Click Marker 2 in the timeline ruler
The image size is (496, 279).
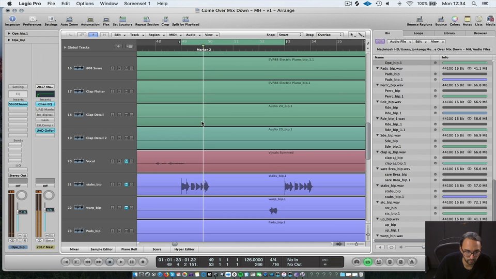(x=204, y=50)
